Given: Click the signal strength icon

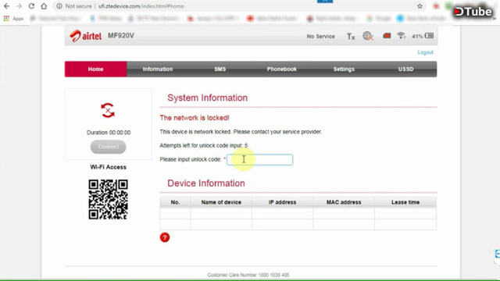Looking at the screenshot, I should (351, 37).
